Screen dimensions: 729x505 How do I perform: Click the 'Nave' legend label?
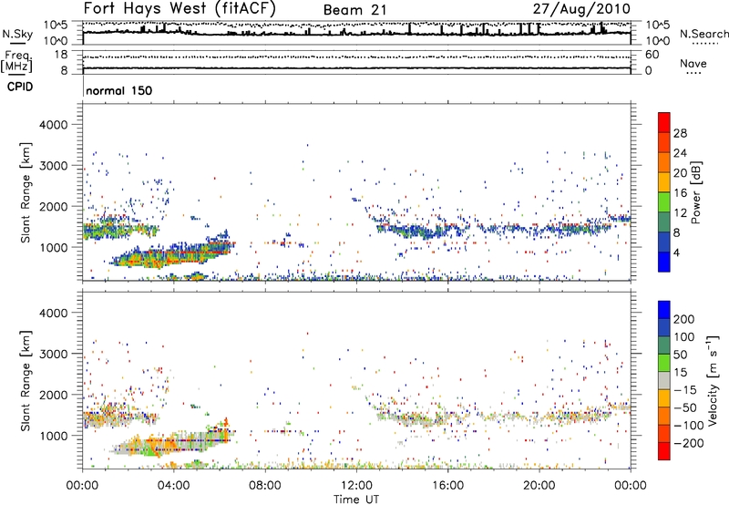[693, 63]
